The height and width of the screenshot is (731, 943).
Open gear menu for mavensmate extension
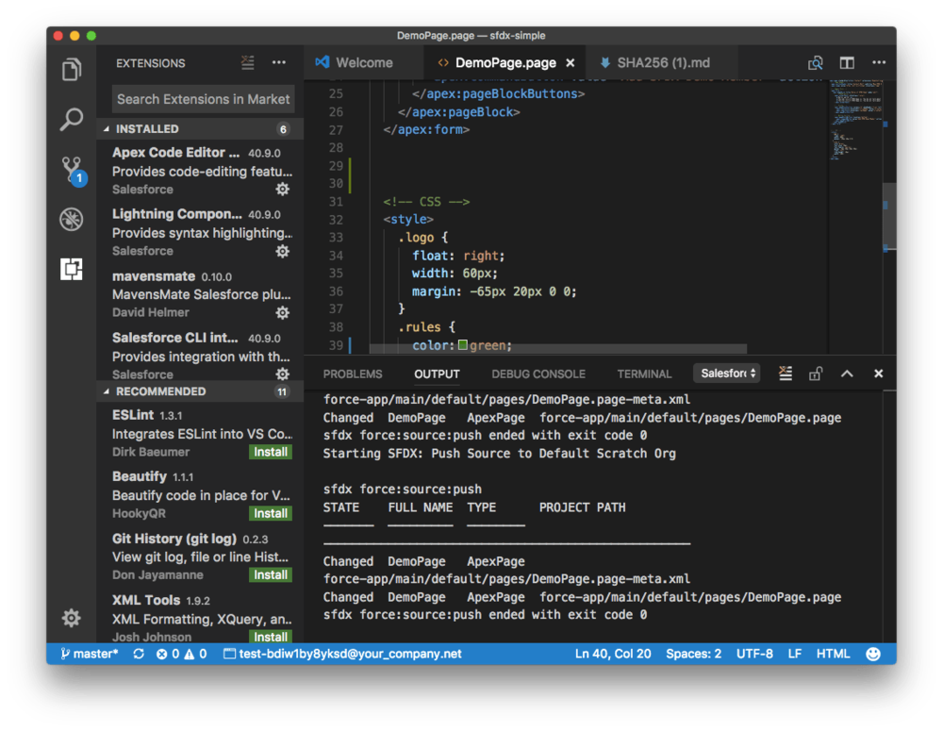[282, 313]
